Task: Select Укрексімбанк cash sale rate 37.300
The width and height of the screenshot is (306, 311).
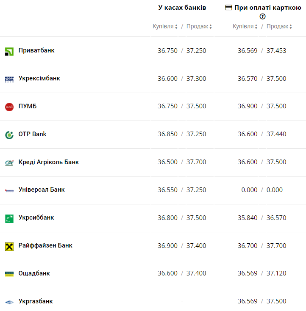Action: click(x=196, y=79)
